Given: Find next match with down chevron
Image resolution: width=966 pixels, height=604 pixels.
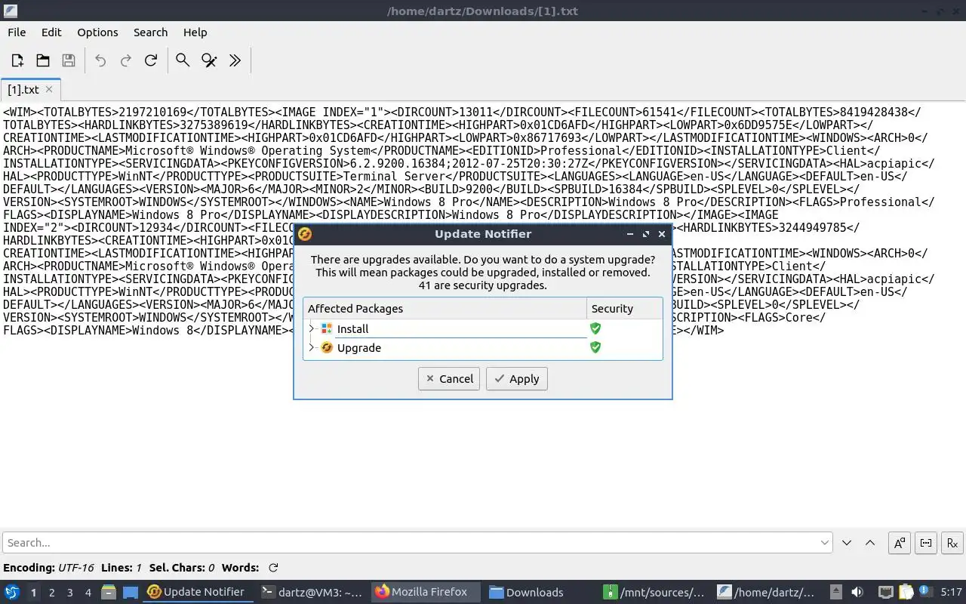Looking at the screenshot, I should click(847, 542).
